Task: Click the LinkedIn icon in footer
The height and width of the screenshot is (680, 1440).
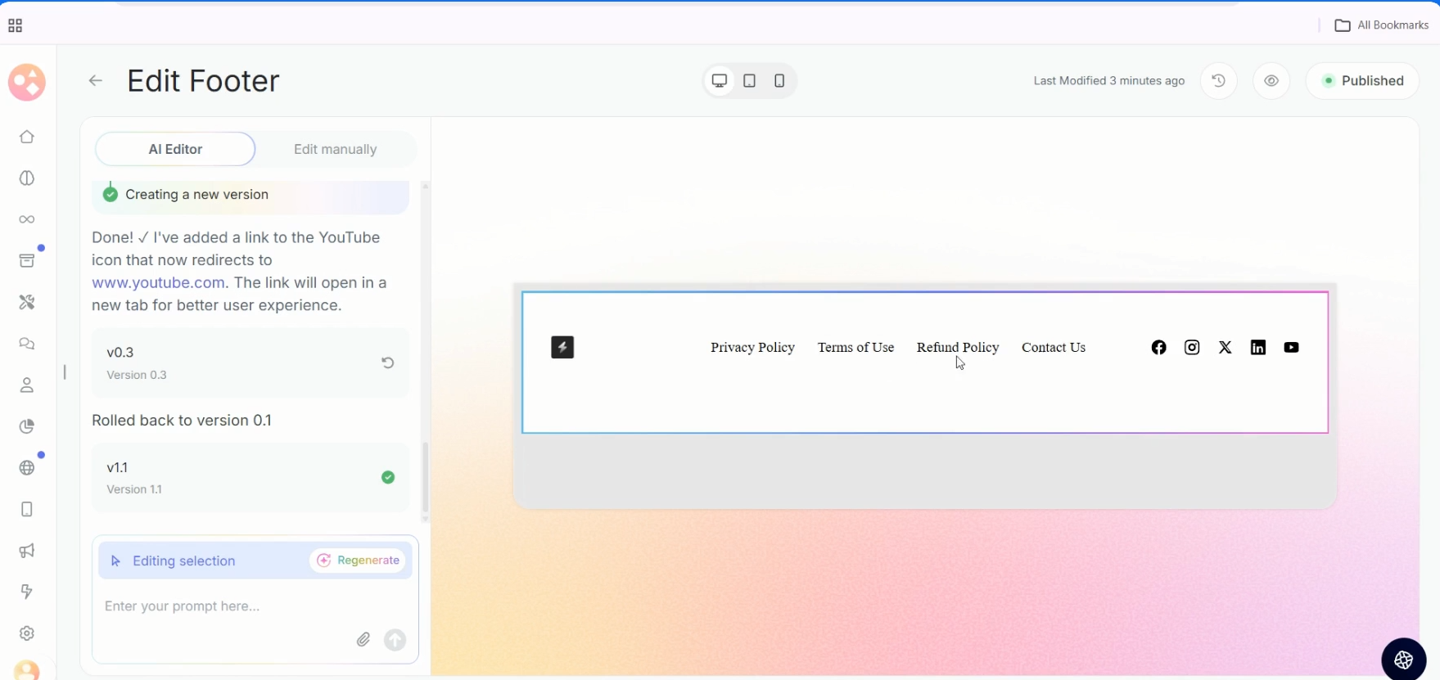Action: coord(1257,347)
